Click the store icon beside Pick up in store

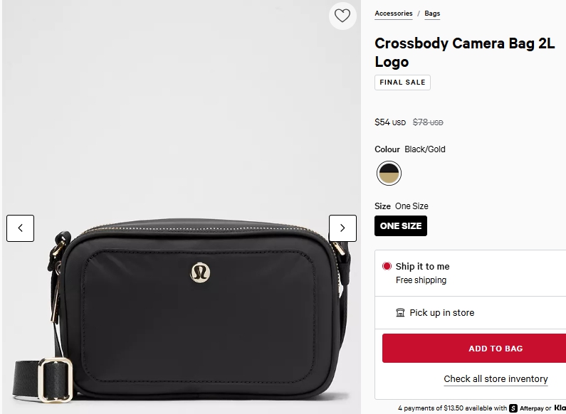(x=400, y=313)
